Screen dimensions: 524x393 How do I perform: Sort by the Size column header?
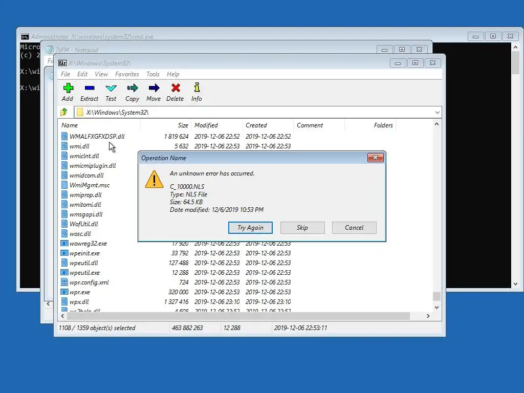pos(166,125)
